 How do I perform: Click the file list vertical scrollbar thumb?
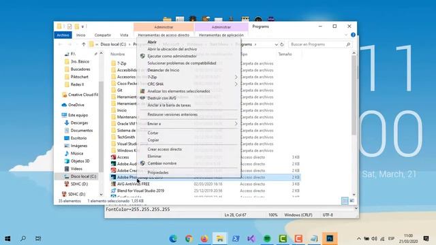pyautogui.click(x=354, y=95)
